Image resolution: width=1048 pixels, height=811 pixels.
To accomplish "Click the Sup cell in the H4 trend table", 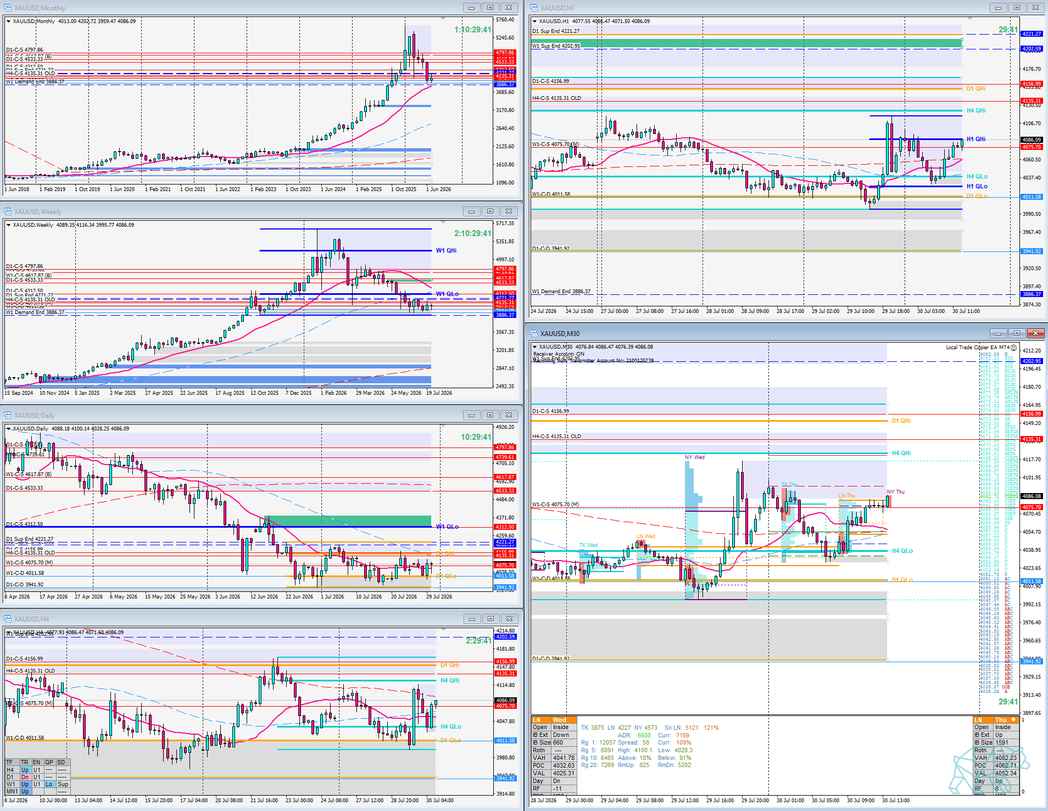I will (x=63, y=785).
